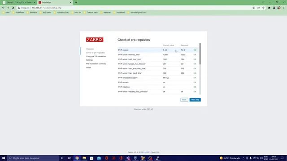Click the not-secure warning icon
287x161 pixels.
click(19, 8)
